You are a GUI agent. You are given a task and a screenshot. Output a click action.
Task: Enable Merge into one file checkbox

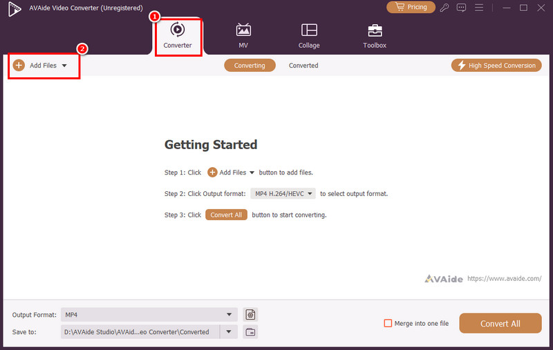pyautogui.click(x=388, y=323)
